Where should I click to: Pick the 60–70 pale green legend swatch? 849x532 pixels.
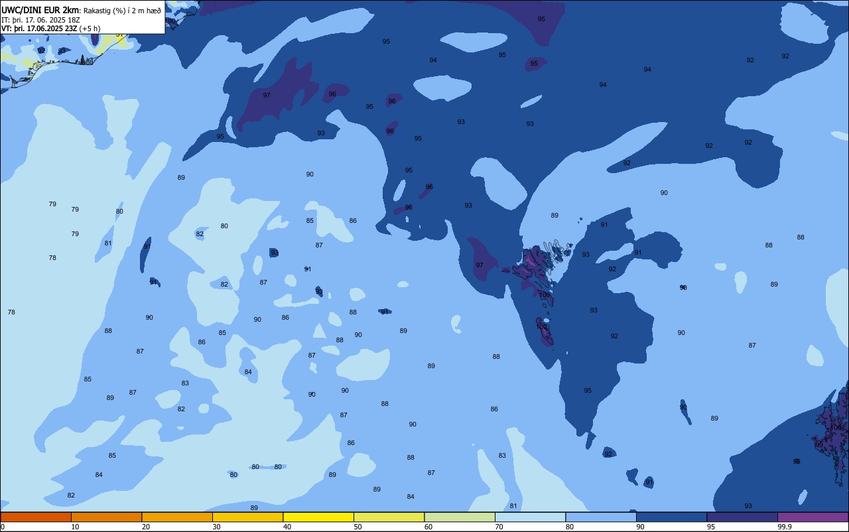[x=460, y=517]
